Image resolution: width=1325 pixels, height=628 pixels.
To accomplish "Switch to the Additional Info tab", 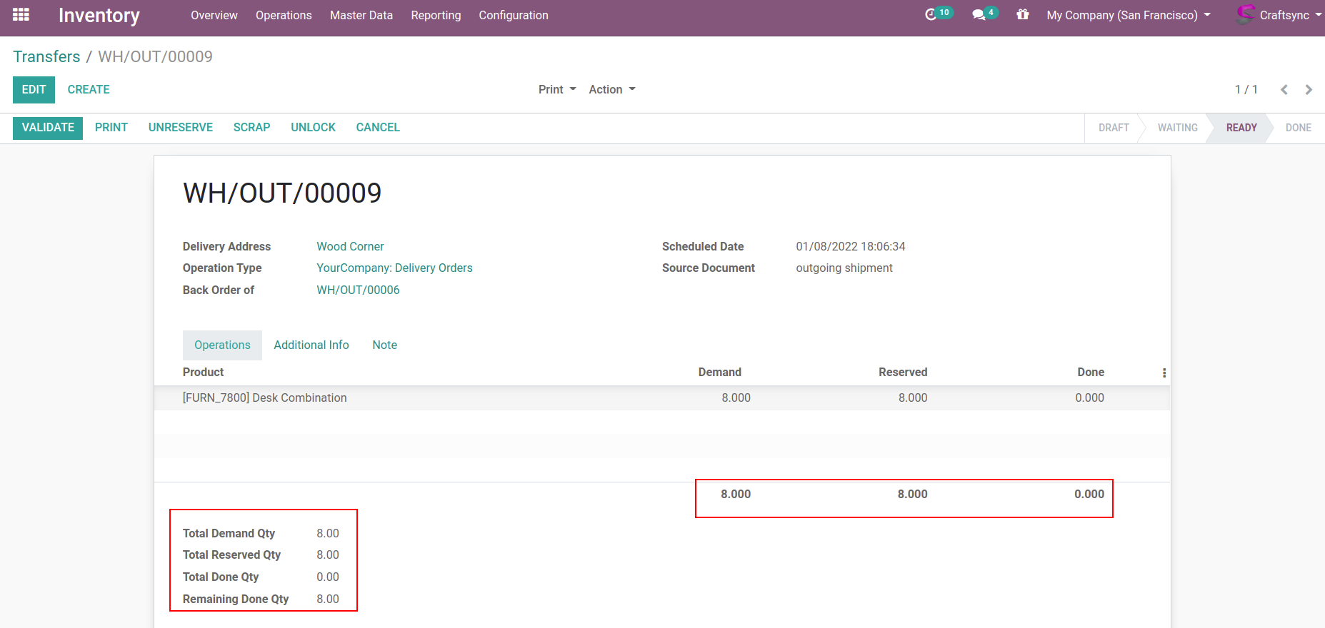I will 311,345.
